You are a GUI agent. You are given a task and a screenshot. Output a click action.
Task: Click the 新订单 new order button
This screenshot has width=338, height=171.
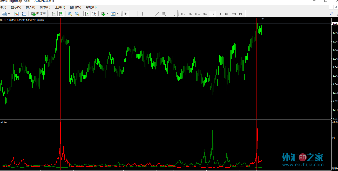click(x=38, y=14)
